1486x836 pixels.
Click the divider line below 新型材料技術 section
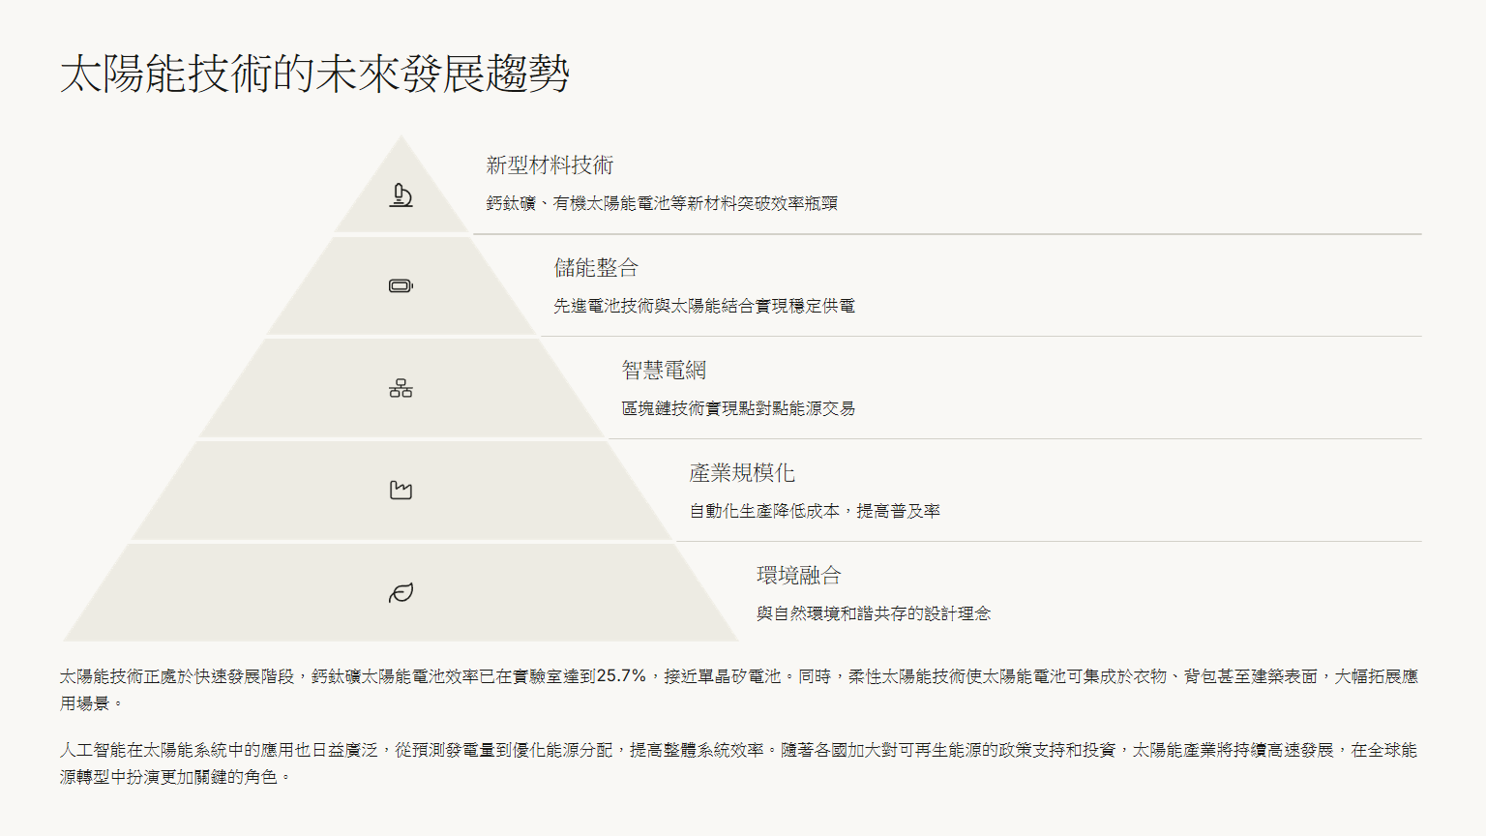tap(946, 234)
